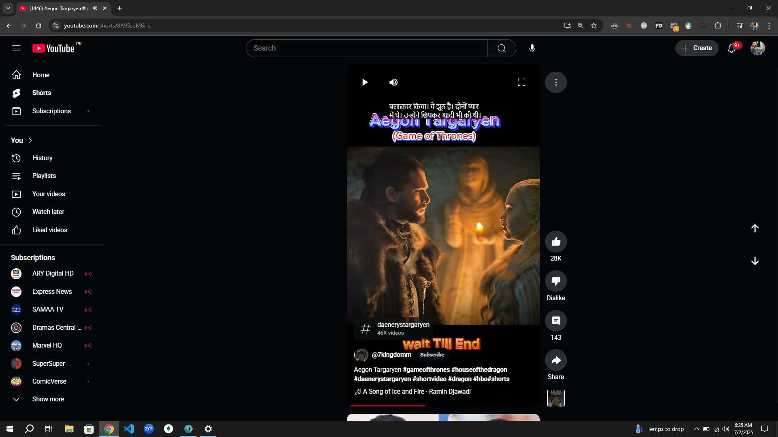778x437 pixels.
Task: Reload the page
Action: [38, 25]
